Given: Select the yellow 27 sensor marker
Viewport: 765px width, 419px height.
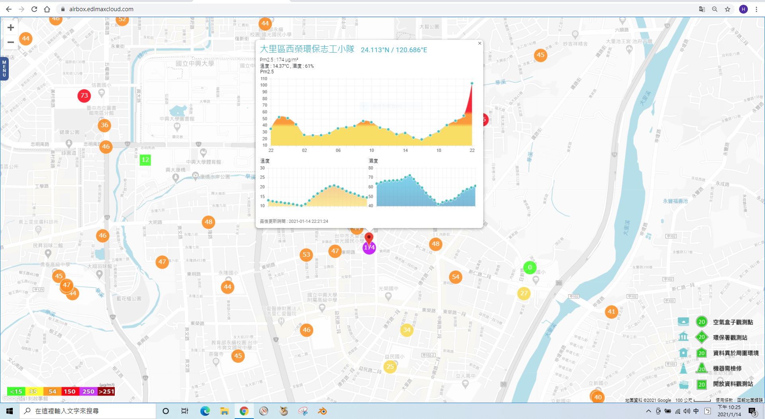Looking at the screenshot, I should (x=524, y=293).
